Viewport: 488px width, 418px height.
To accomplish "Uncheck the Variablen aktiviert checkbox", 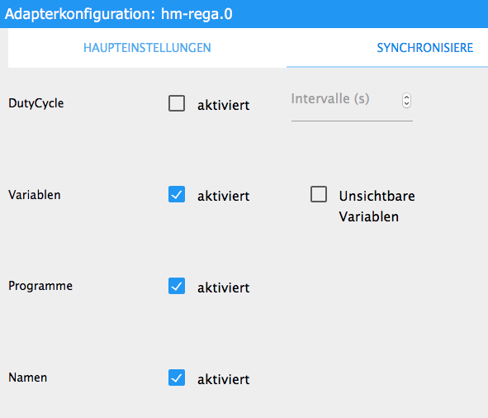I will coord(177,194).
